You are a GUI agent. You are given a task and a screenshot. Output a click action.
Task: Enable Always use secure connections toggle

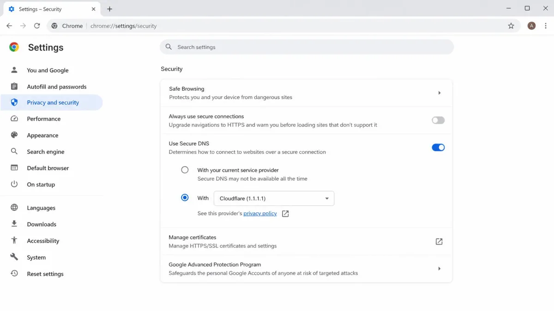(438, 120)
